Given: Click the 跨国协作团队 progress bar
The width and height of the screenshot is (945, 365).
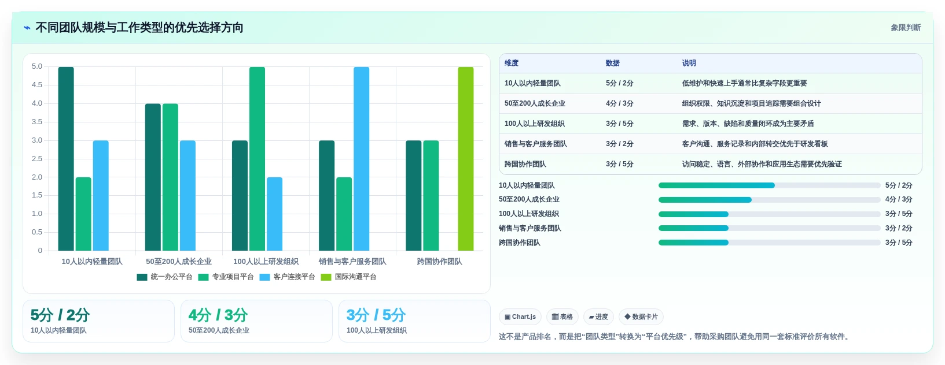Looking at the screenshot, I should pyautogui.click(x=769, y=243).
